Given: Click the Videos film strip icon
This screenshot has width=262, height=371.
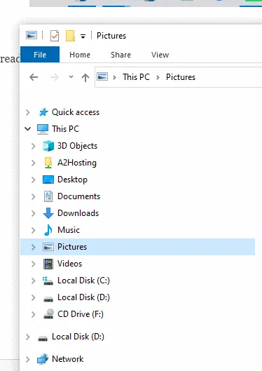Looking at the screenshot, I should 48,264.
